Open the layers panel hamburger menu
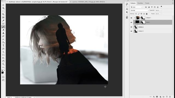Viewport: 175px width, 98px height. [173, 3]
